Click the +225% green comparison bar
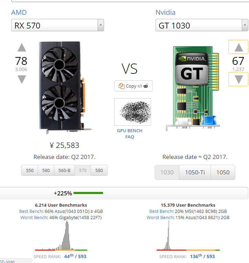This screenshot has width=249, height=263. click(88, 193)
